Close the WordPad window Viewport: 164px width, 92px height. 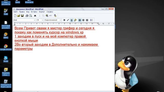click(111, 9)
